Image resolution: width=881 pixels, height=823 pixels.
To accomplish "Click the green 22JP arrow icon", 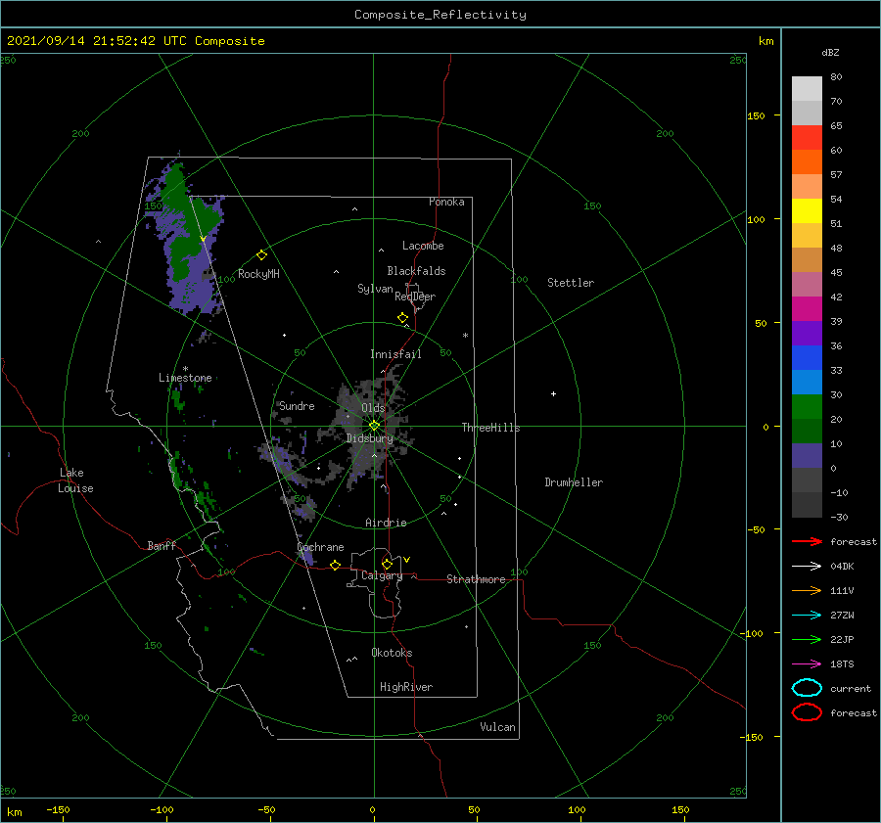I will 807,639.
